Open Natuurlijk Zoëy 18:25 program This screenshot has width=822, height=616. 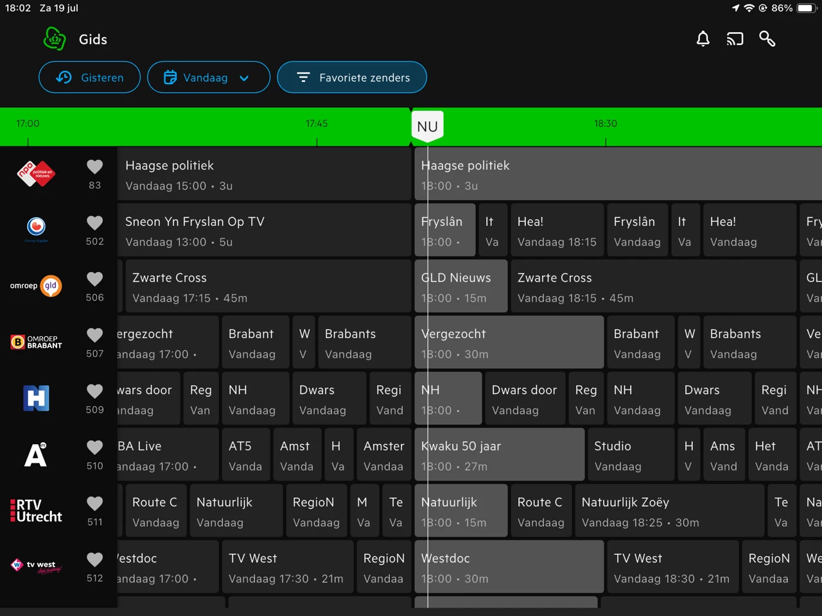(x=669, y=511)
